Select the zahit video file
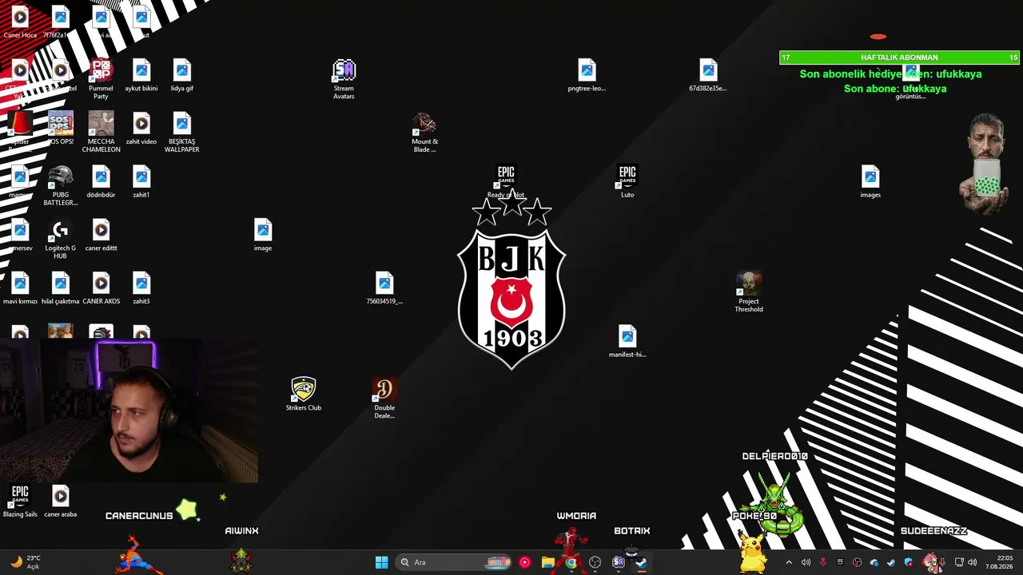Viewport: 1023px width, 575px height. click(141, 128)
